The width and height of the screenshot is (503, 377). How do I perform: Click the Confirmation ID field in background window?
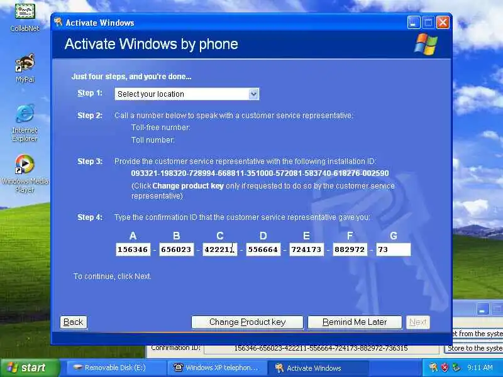pyautogui.click(x=321, y=349)
